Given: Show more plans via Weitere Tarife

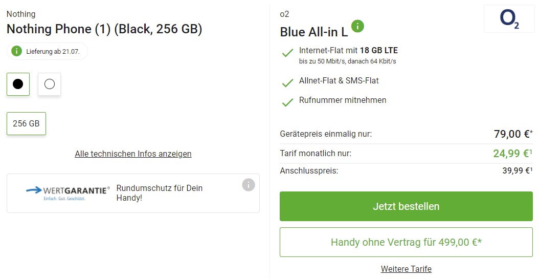Looking at the screenshot, I should [x=406, y=269].
